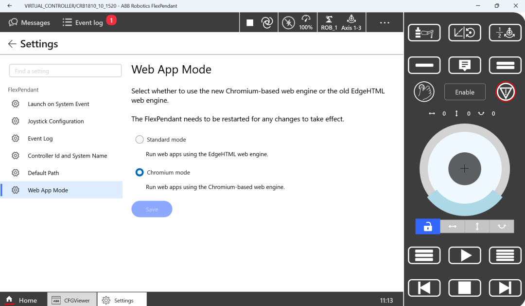Toggle rotation joystick direction lock
This screenshot has height=306, width=525.
pos(502,227)
